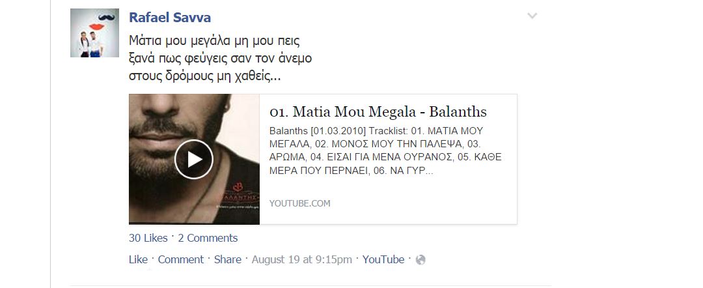This screenshot has width=703, height=288.
Task: Show the 2 Comments
Action: (208, 238)
